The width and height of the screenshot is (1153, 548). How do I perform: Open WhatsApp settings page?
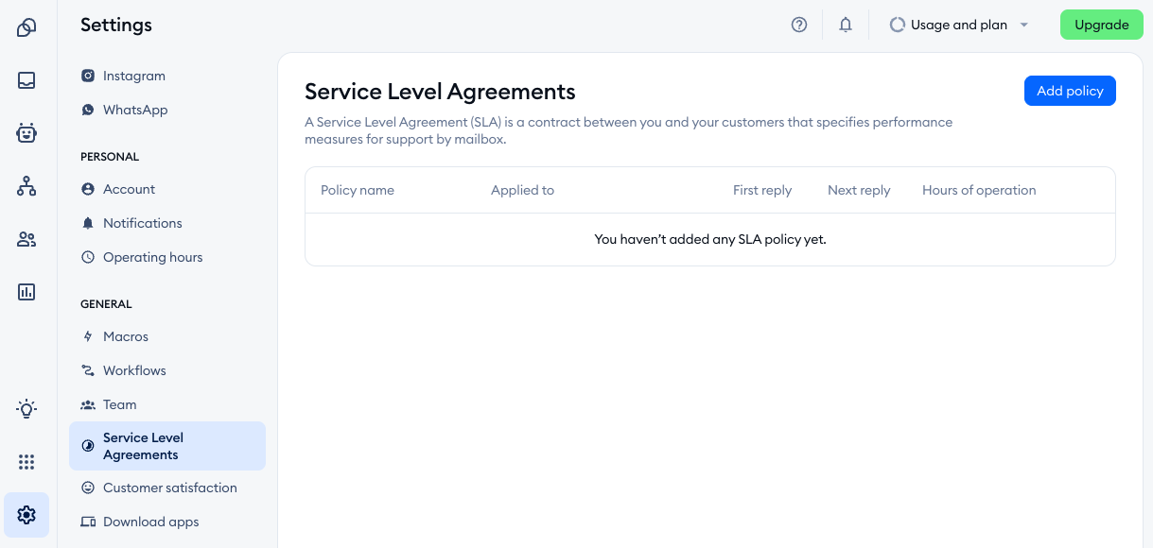click(134, 110)
